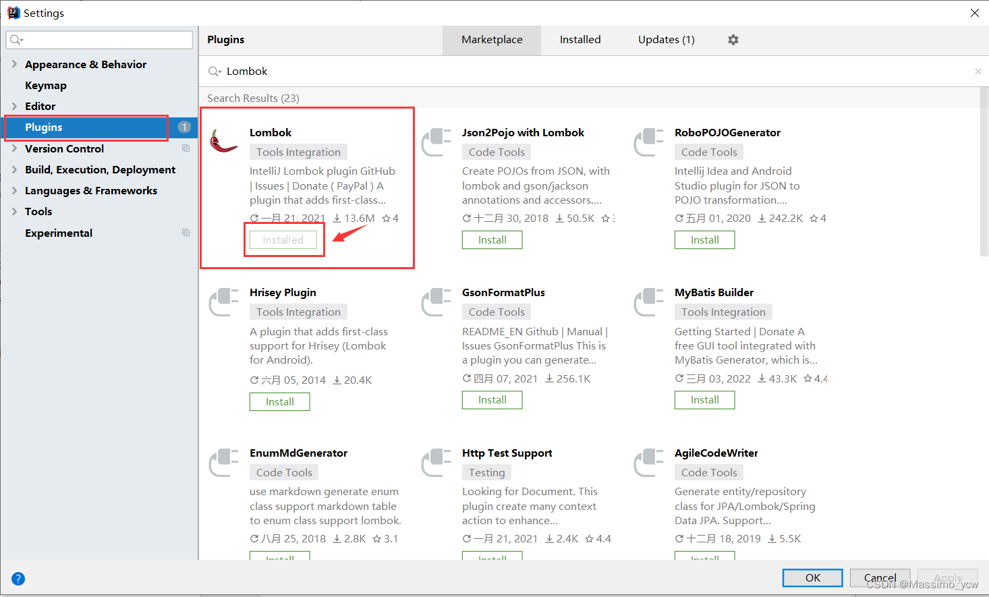Click the Json2Pojo with Lombok plugin icon
The width and height of the screenshot is (989, 597).
click(x=436, y=142)
